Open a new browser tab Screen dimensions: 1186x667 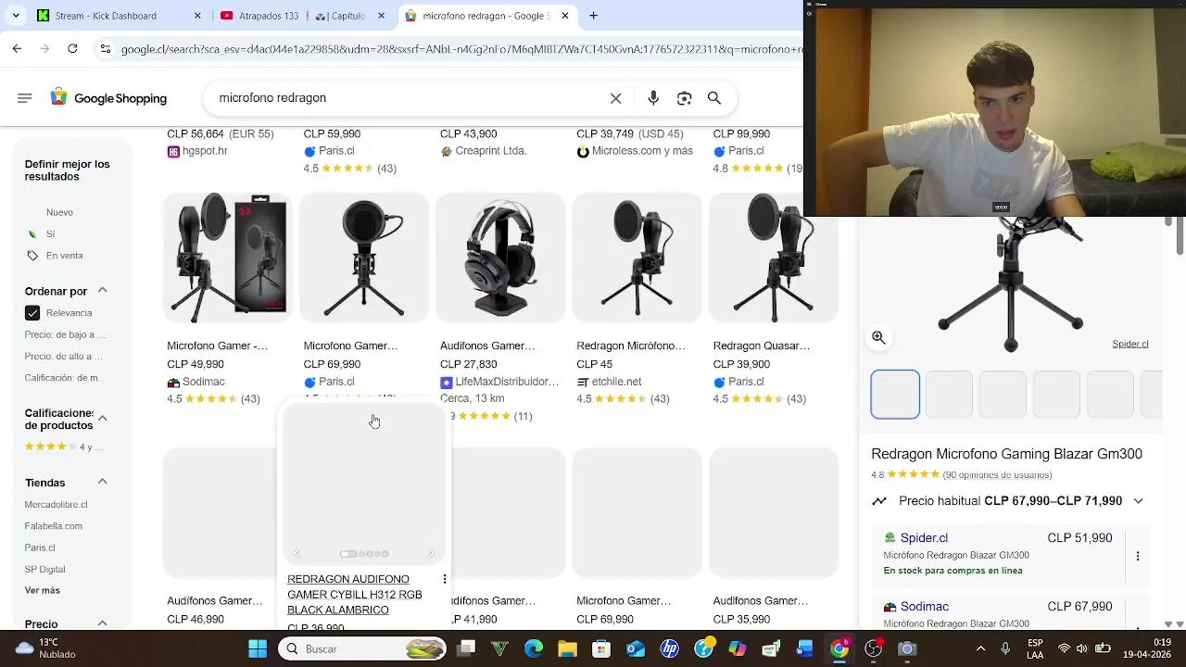pyautogui.click(x=593, y=16)
